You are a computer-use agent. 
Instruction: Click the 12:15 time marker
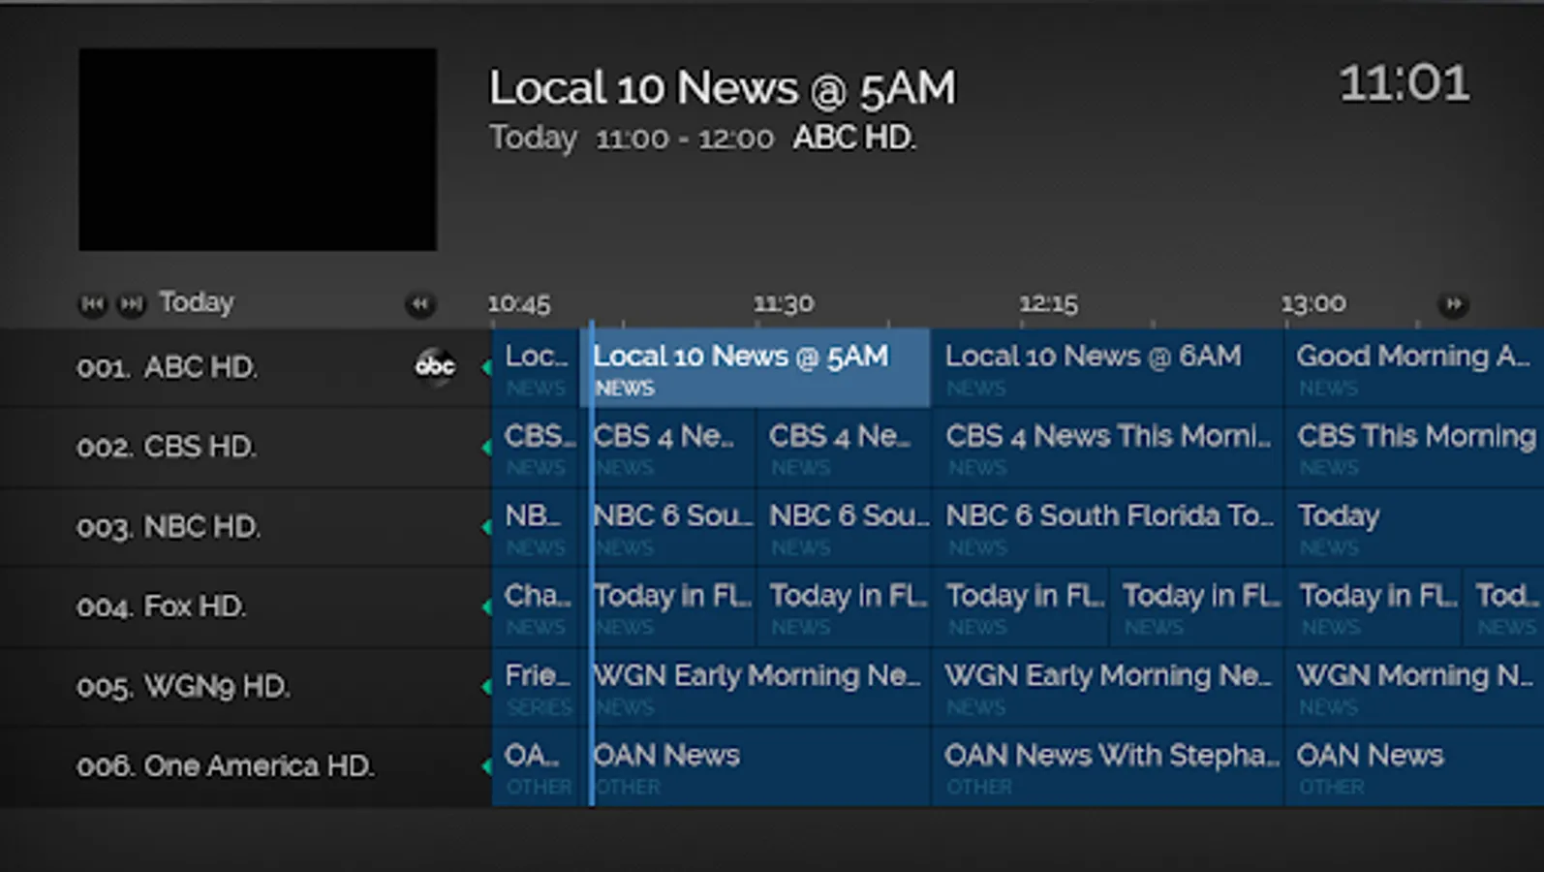(x=1048, y=304)
